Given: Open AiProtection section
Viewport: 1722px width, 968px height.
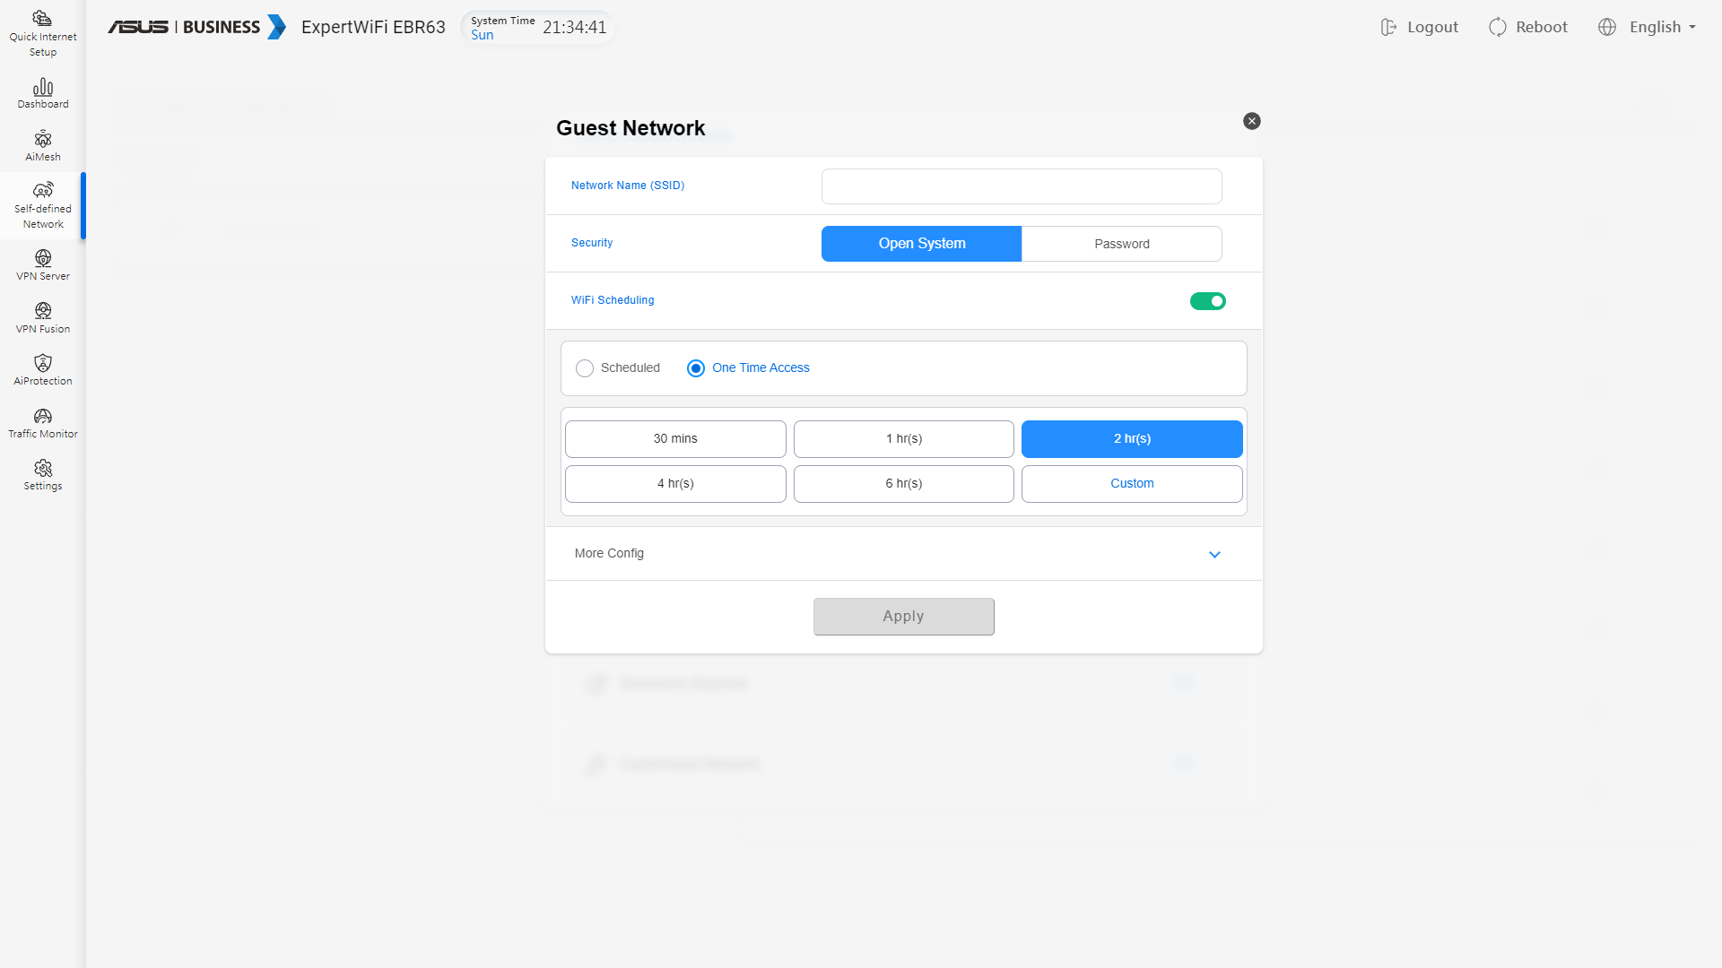Looking at the screenshot, I should (x=42, y=370).
